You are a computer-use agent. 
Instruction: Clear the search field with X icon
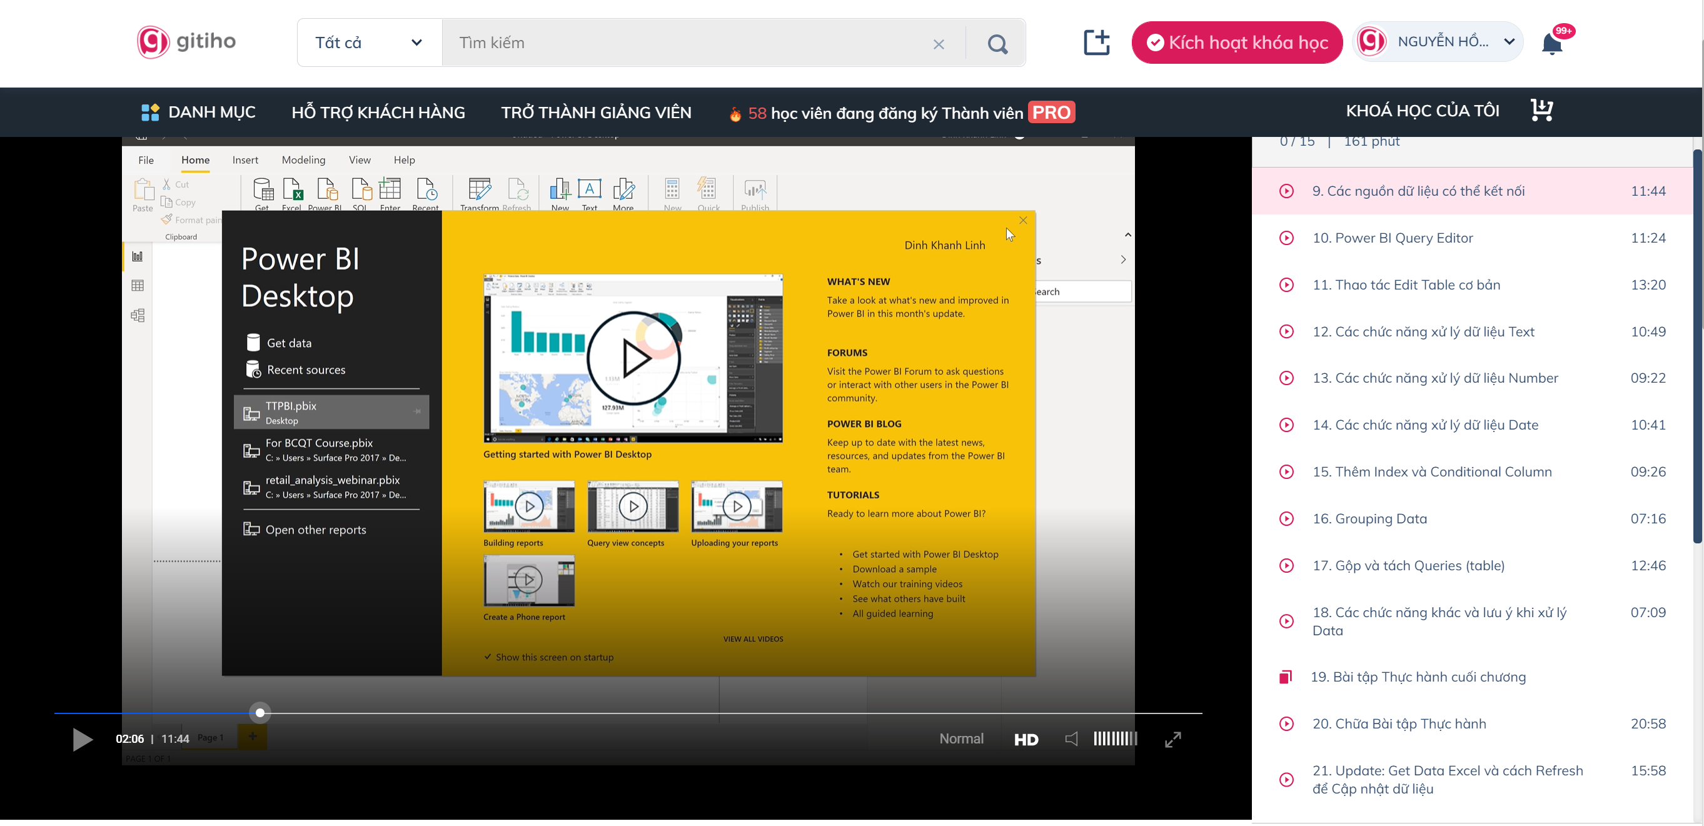pyautogui.click(x=938, y=44)
